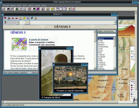Open the Mapas menu

point(13,6)
